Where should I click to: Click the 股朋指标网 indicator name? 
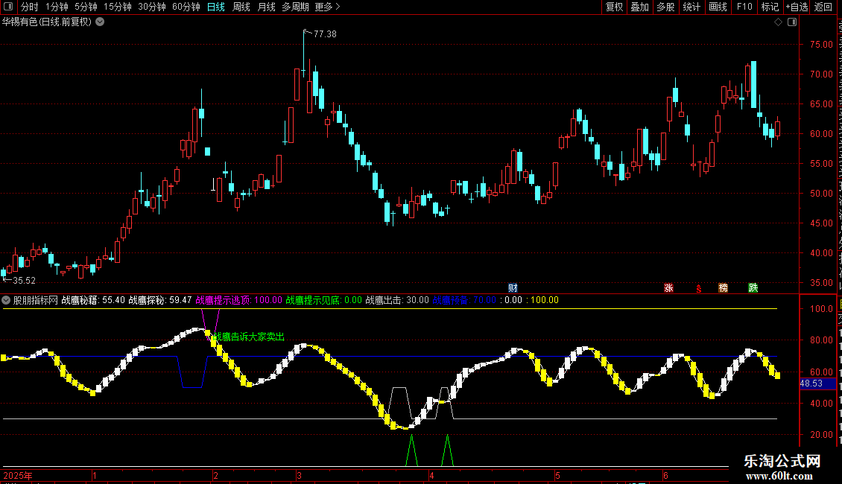(36, 300)
